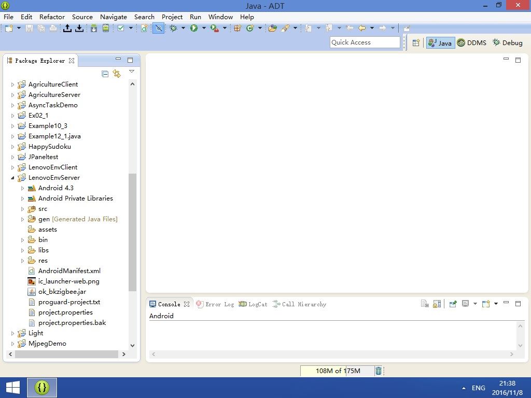Screen dimensions: 531x398
Task: Expand the Android 4.3 library node
Action: (x=22, y=188)
